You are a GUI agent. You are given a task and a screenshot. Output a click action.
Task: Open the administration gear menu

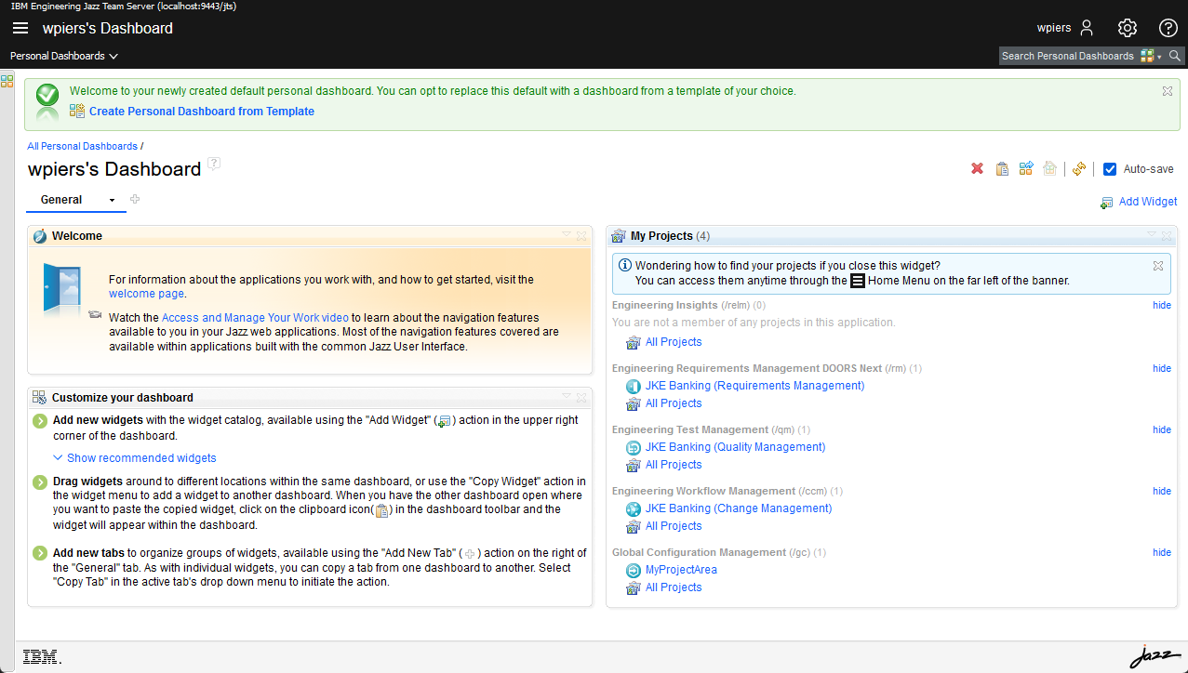point(1128,28)
